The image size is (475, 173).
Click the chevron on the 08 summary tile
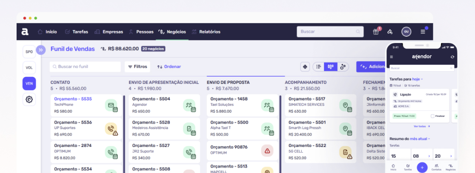coord(429,156)
